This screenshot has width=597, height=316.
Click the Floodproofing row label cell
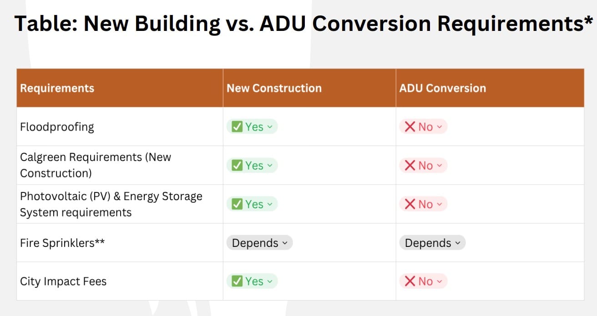click(120, 127)
